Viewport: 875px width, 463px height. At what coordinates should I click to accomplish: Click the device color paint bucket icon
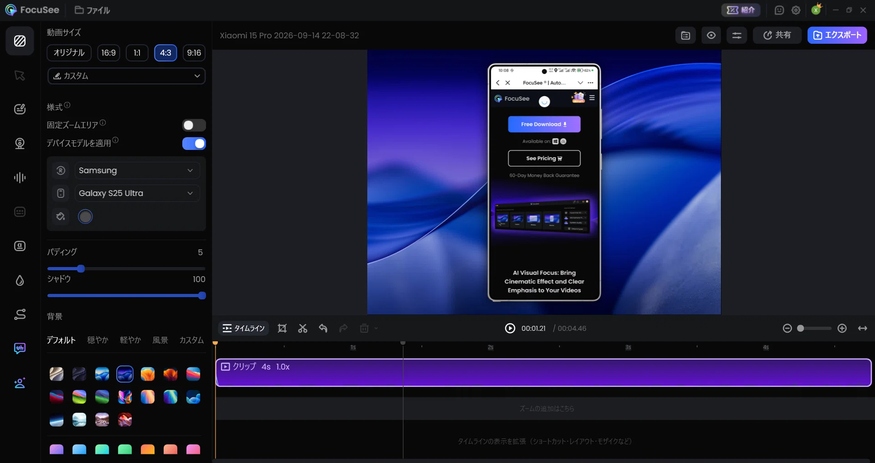(61, 216)
